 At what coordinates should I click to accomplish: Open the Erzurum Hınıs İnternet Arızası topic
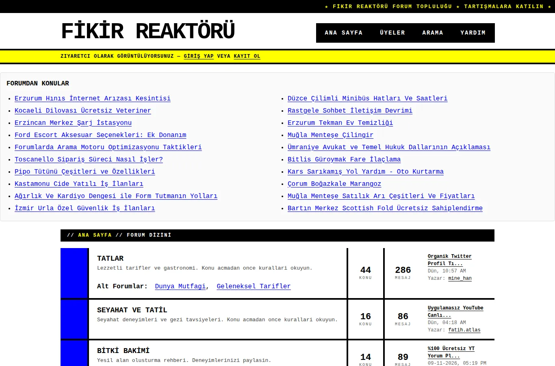click(x=93, y=98)
